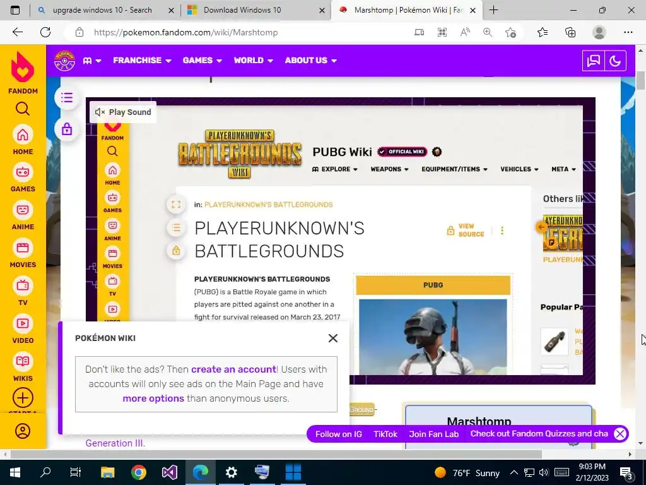Screen dimensions: 646x485
Task: Open the TikTok link in banner
Action: [x=385, y=434]
